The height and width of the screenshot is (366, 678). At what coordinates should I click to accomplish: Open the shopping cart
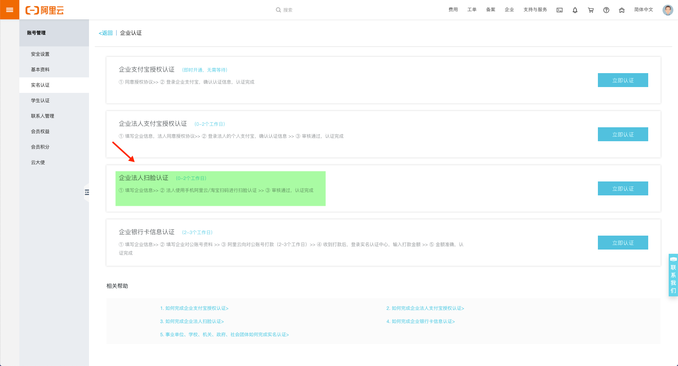[x=591, y=10]
